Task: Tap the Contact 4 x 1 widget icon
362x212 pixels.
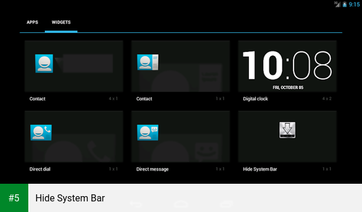Action: point(44,64)
